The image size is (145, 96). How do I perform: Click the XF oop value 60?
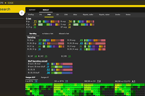point(70,27)
